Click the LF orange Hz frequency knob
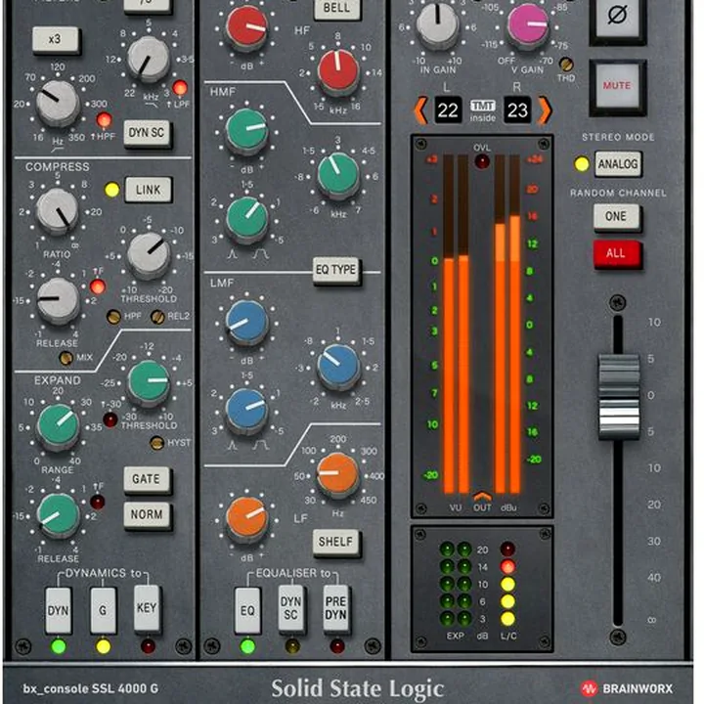The image size is (704, 704). click(x=338, y=475)
